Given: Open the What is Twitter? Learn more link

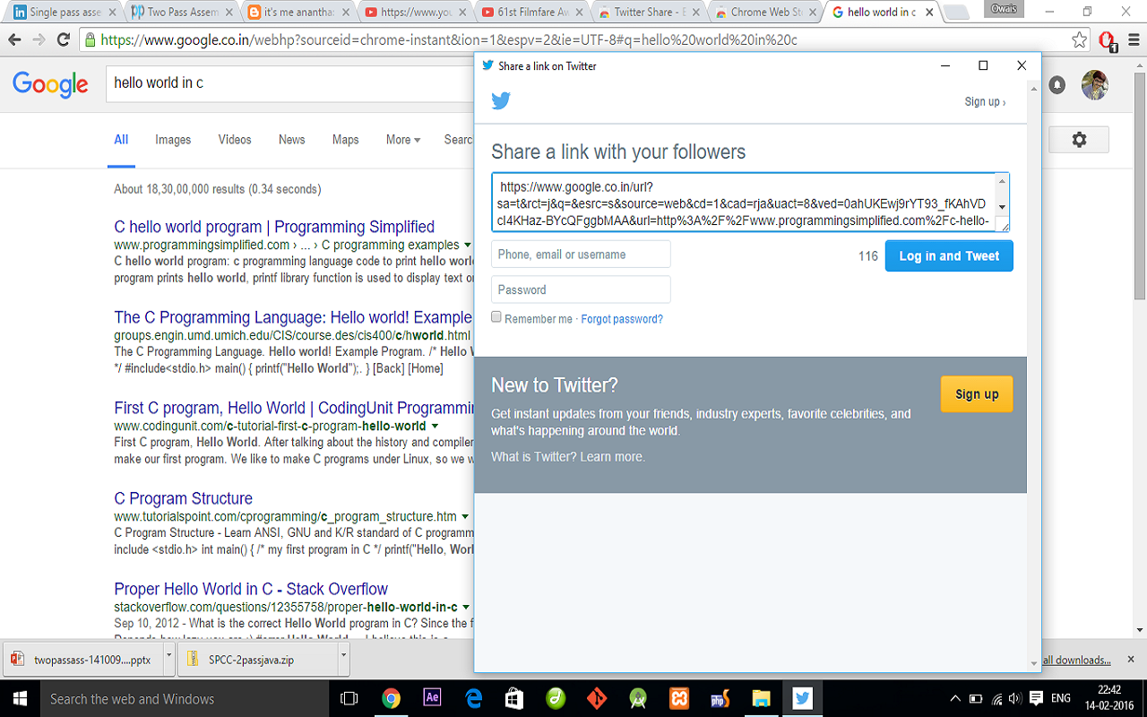Looking at the screenshot, I should (x=568, y=457).
